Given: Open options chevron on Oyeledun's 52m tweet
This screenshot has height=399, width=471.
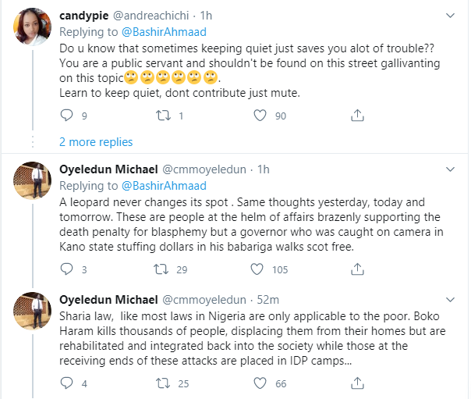Looking at the screenshot, I should pos(450,300).
